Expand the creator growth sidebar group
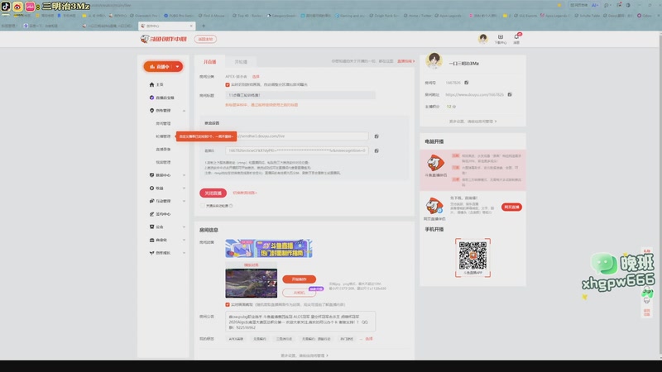This screenshot has width=662, height=372. coord(184,253)
